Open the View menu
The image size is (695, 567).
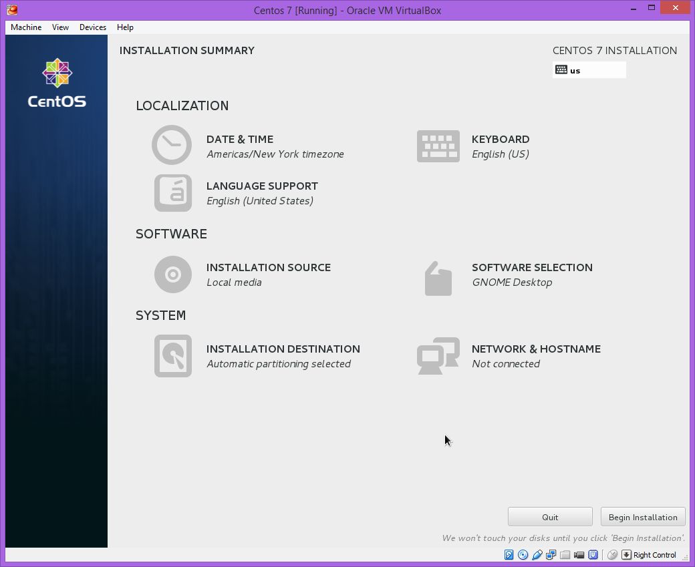(x=60, y=27)
